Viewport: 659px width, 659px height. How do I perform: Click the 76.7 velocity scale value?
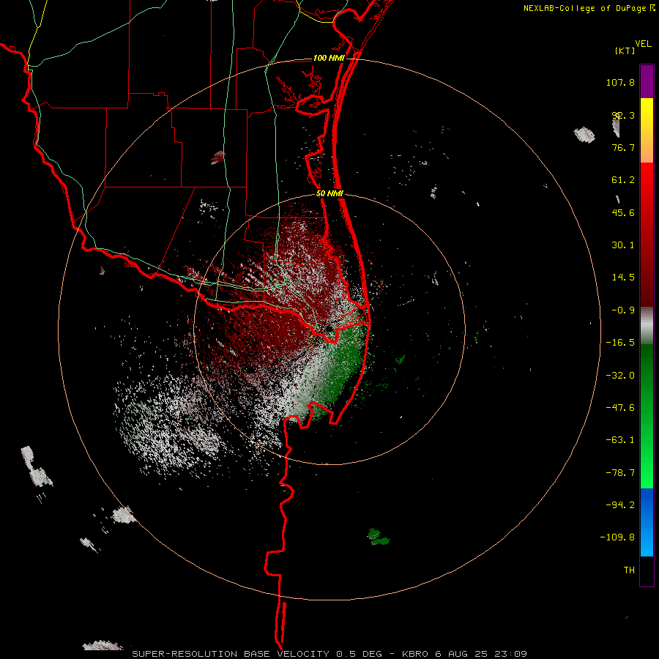coord(623,147)
